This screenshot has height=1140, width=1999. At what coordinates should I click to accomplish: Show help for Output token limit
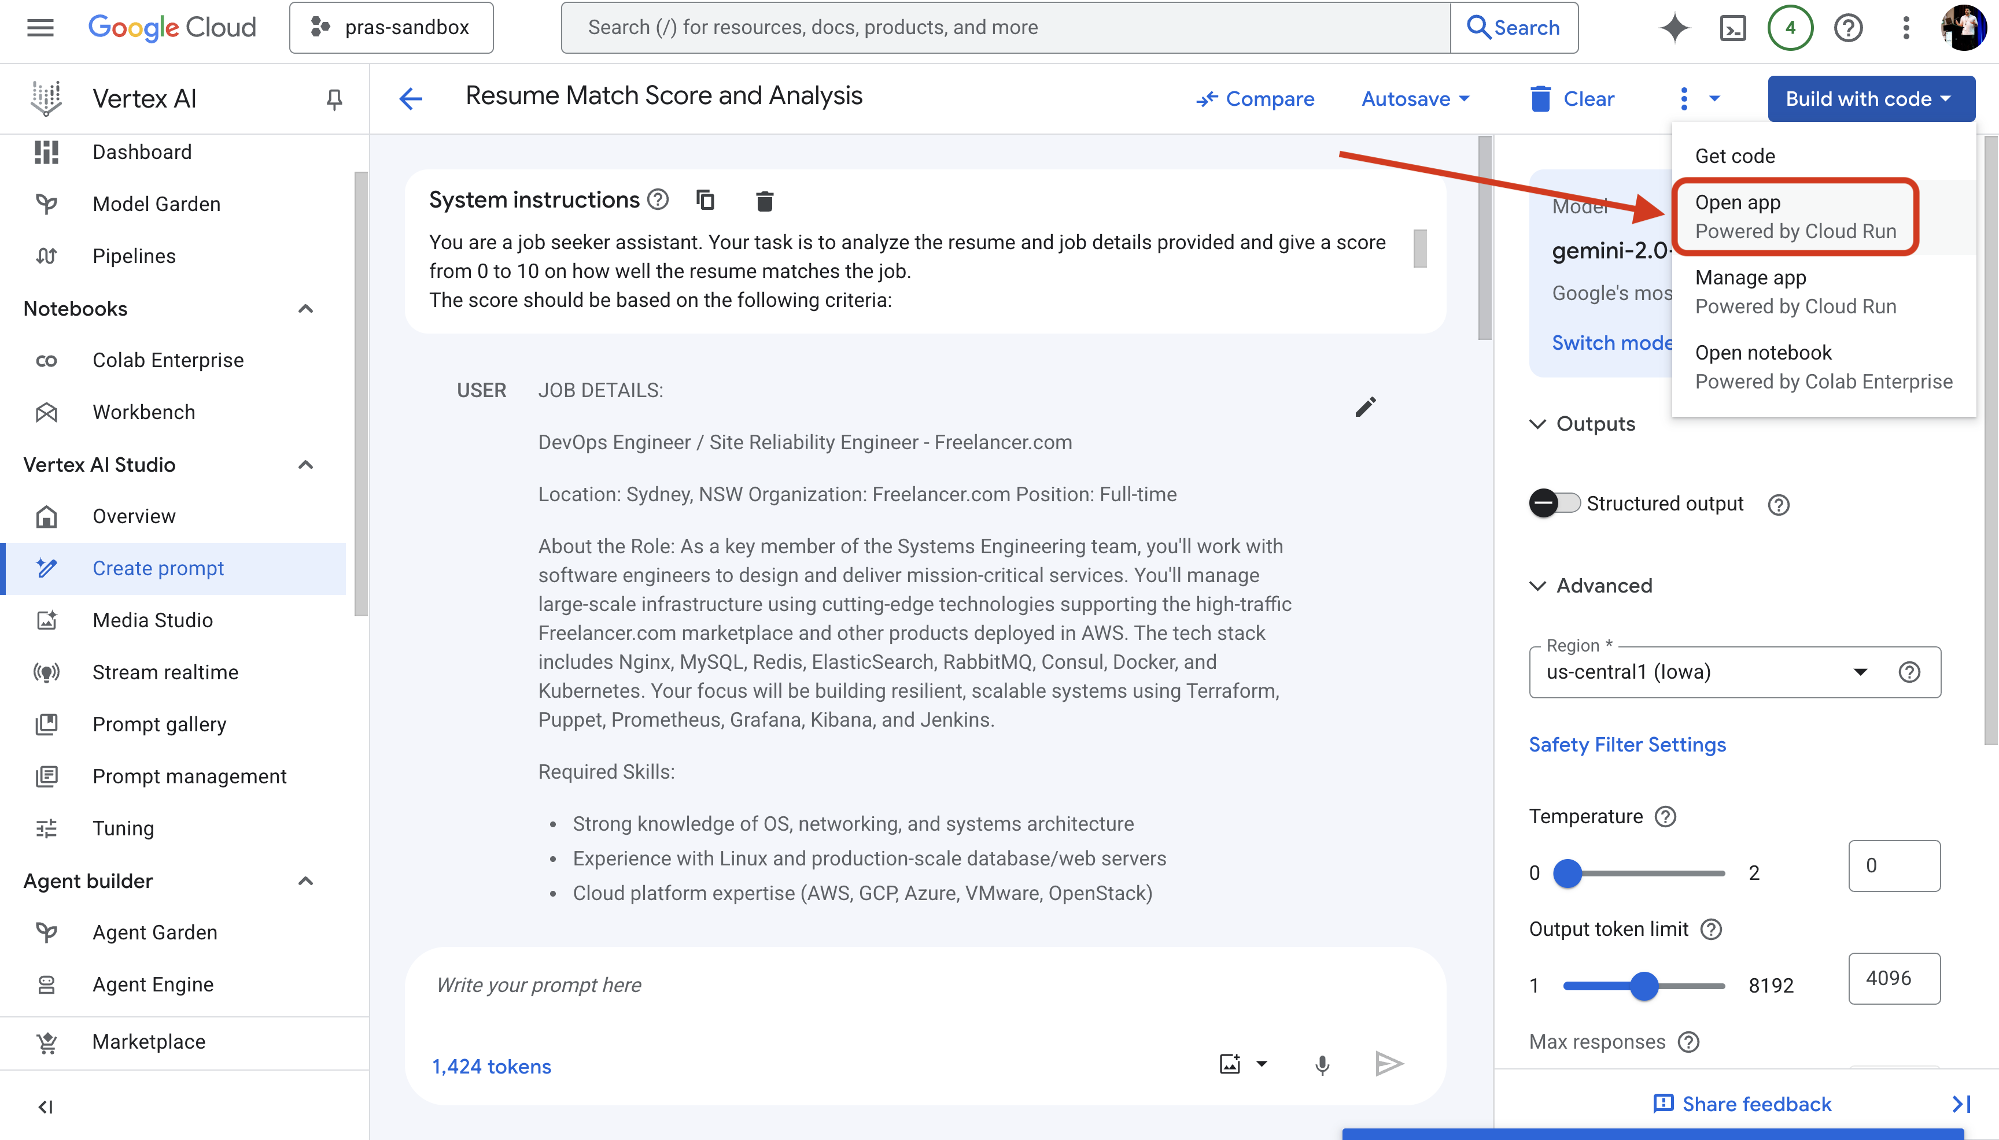pyautogui.click(x=1712, y=930)
